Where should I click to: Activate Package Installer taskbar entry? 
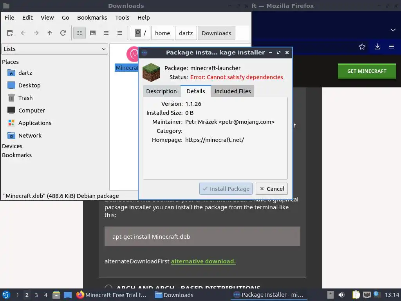click(269, 295)
